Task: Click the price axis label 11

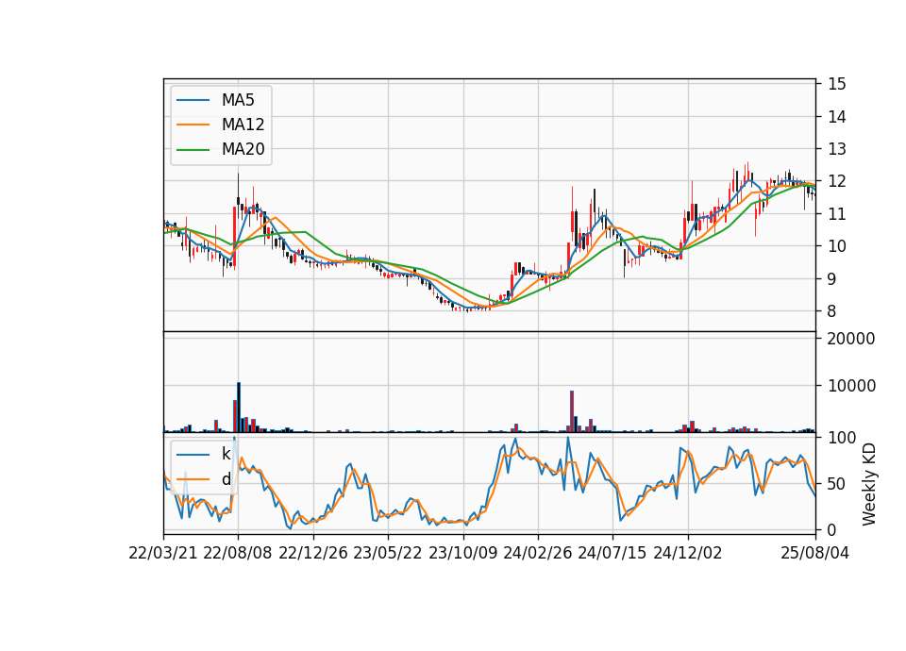Action: (837, 214)
